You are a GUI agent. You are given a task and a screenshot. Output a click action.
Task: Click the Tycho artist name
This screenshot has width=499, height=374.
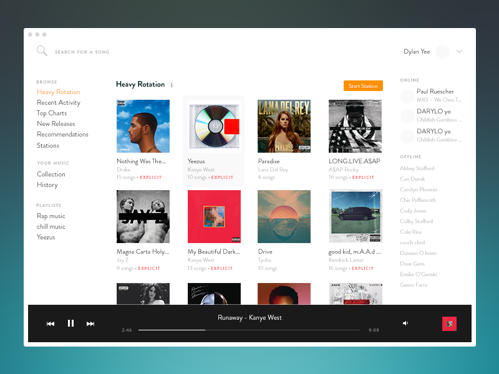click(x=264, y=260)
